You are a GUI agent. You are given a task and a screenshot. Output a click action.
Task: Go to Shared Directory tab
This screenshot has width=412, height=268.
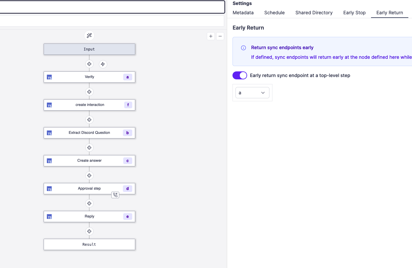[314, 13]
